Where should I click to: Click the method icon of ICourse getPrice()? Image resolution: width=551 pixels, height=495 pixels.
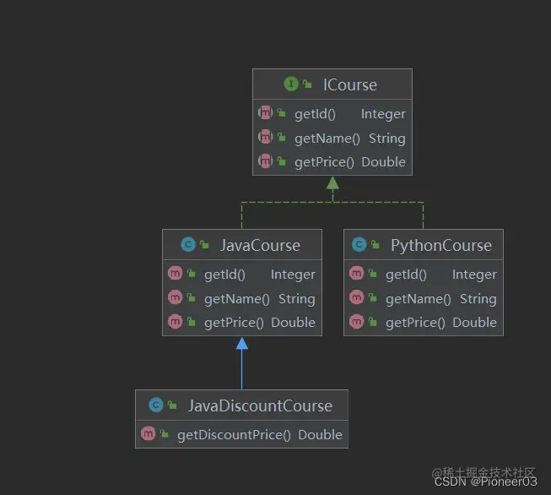[x=265, y=161]
